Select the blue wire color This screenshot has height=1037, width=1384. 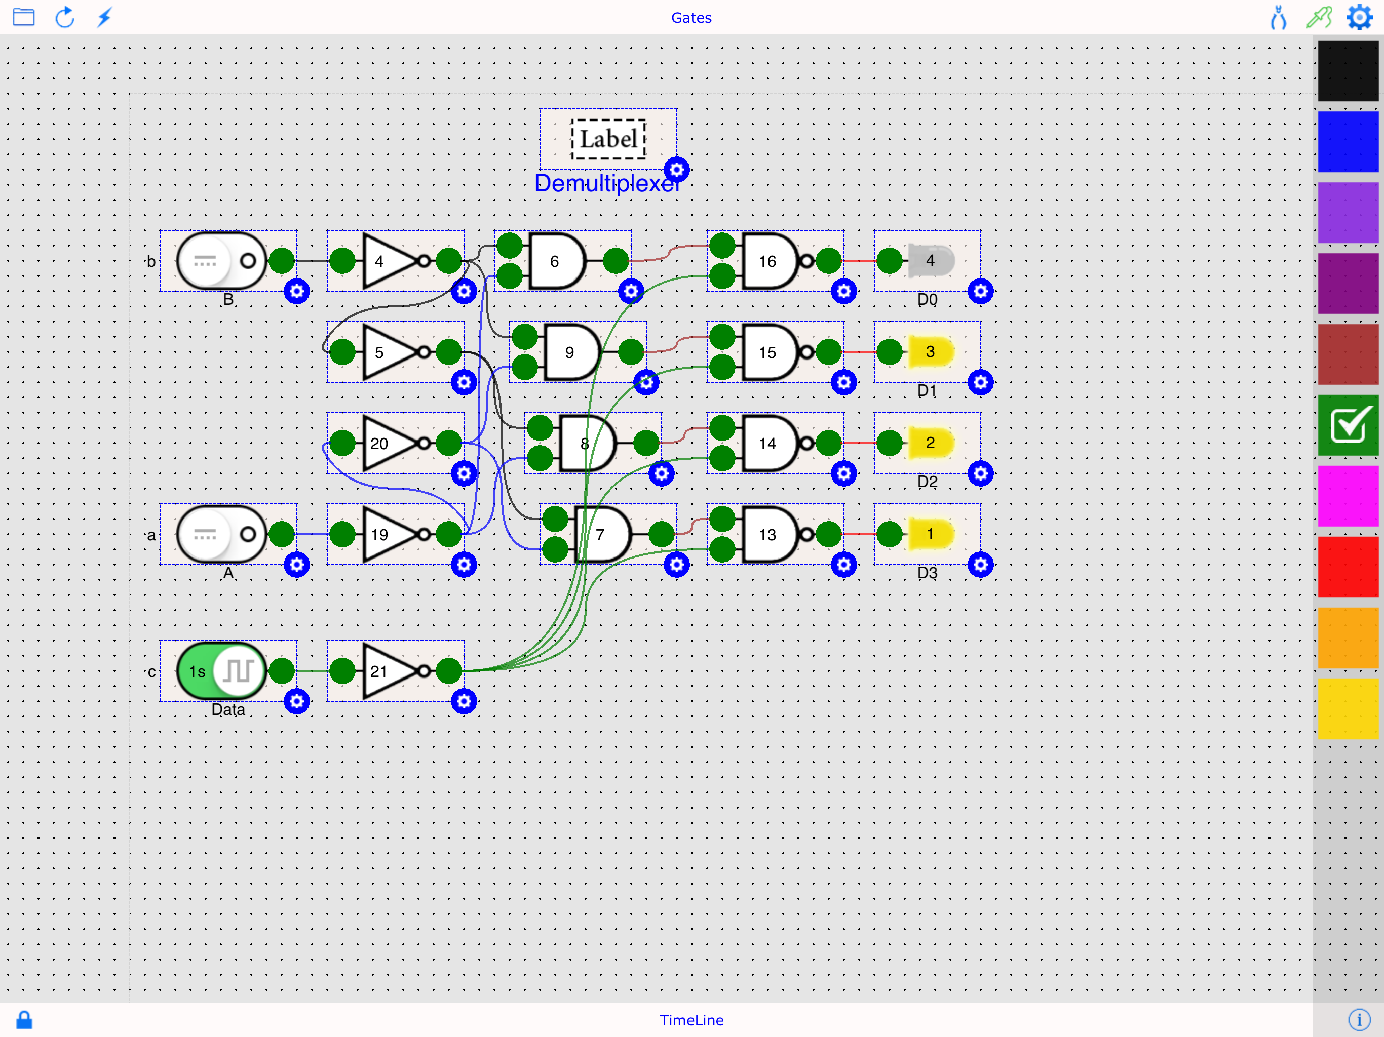coord(1348,142)
